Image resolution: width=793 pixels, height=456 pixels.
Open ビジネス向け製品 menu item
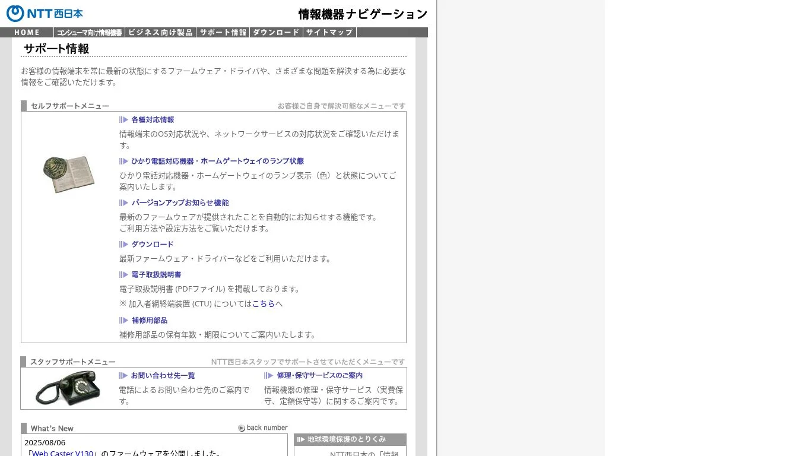point(160,33)
